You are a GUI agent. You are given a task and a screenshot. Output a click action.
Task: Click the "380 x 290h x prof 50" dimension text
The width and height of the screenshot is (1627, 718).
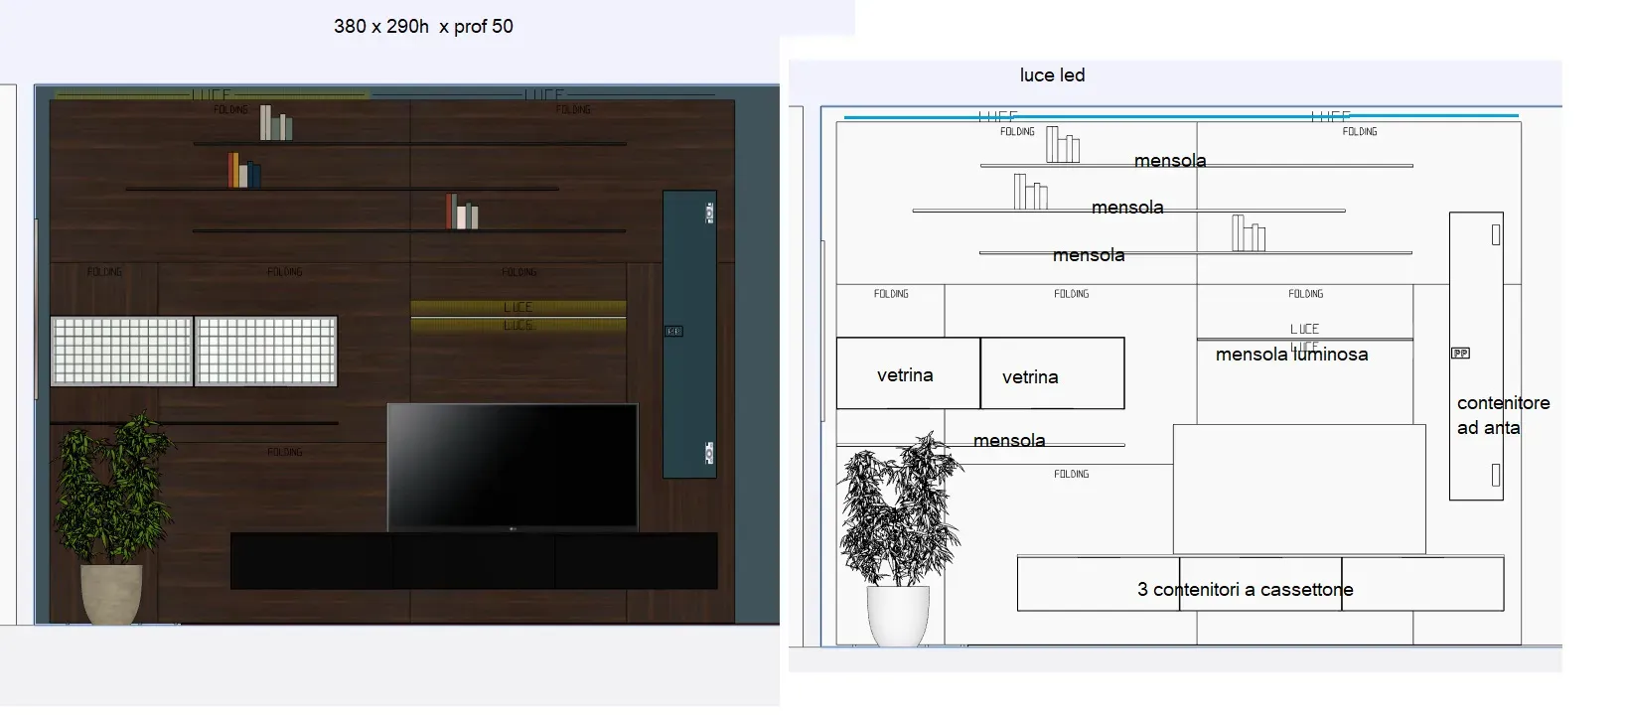[x=423, y=27]
